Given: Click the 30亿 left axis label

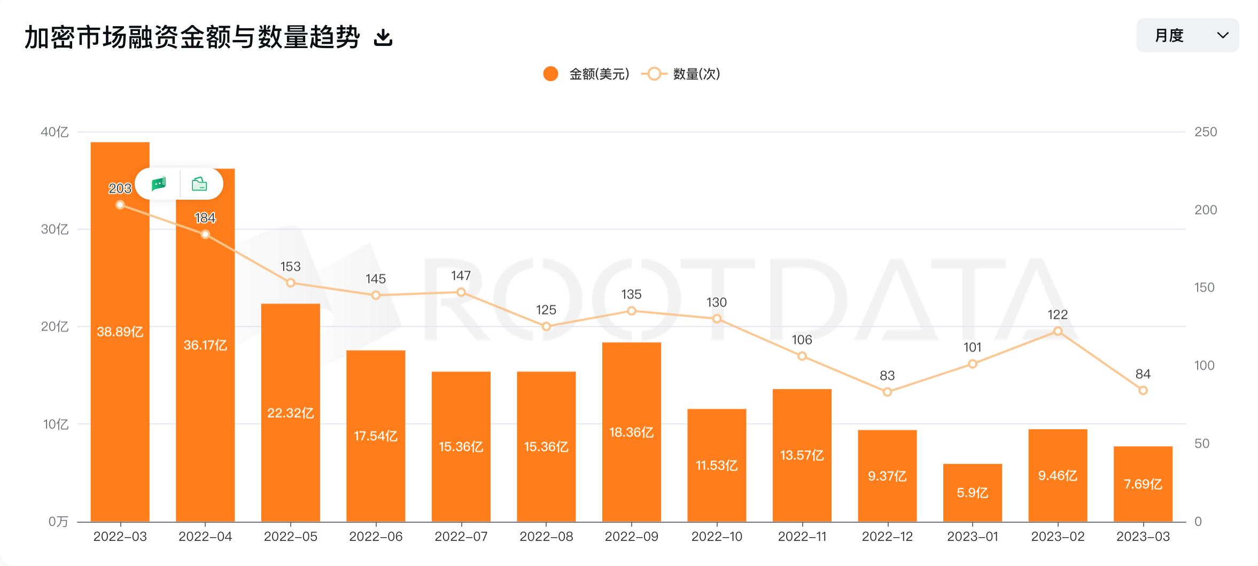Looking at the screenshot, I should coord(55,229).
